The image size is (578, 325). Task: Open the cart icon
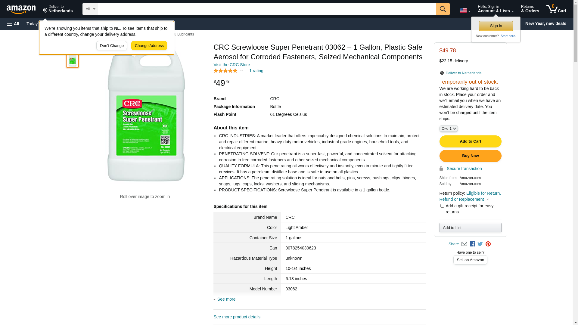click(556, 9)
